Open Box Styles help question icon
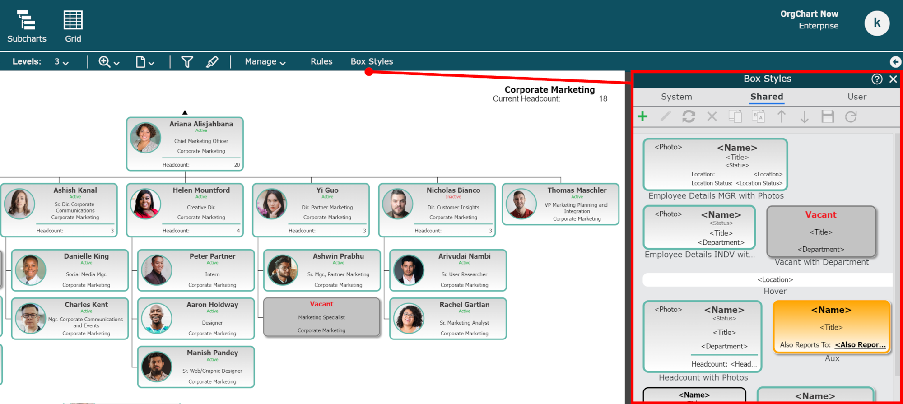 [877, 79]
